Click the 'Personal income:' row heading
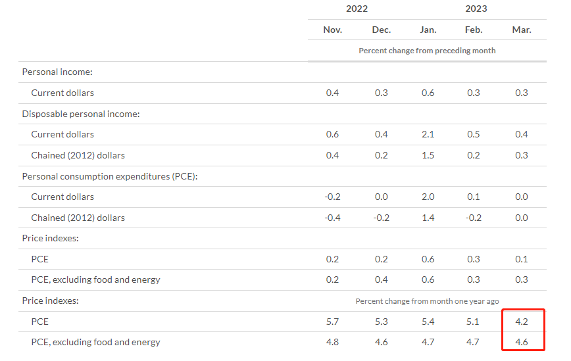This screenshot has height=361, width=571. pyautogui.click(x=57, y=72)
